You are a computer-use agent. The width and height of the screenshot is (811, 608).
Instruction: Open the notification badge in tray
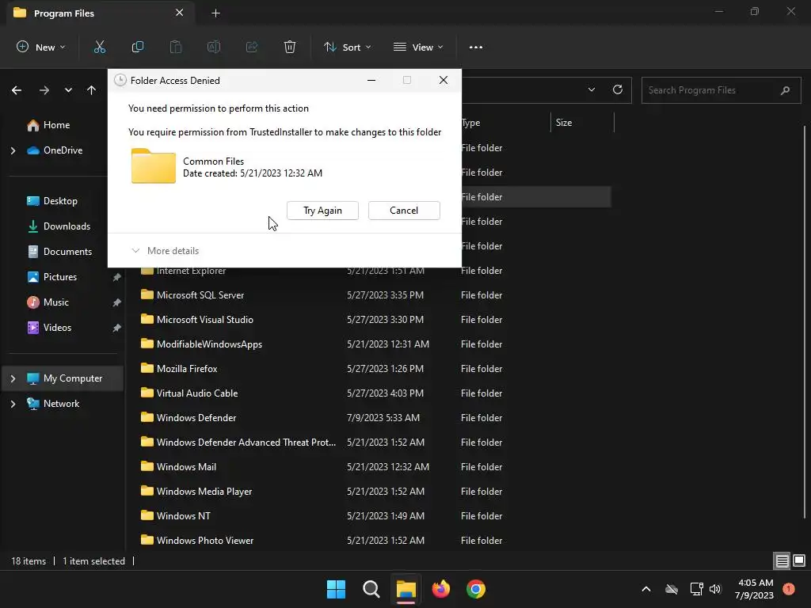(x=789, y=588)
